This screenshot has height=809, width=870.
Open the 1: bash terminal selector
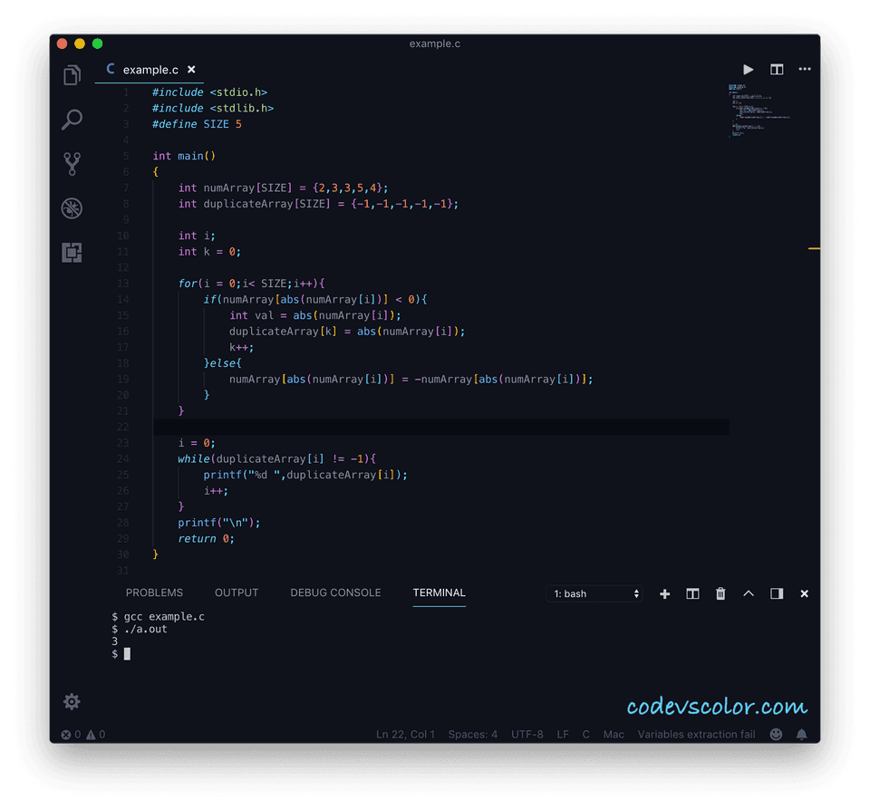[594, 593]
